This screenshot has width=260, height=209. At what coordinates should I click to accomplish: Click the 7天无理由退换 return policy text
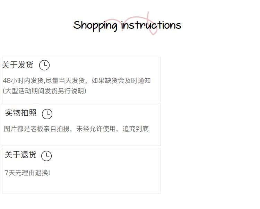27,173
